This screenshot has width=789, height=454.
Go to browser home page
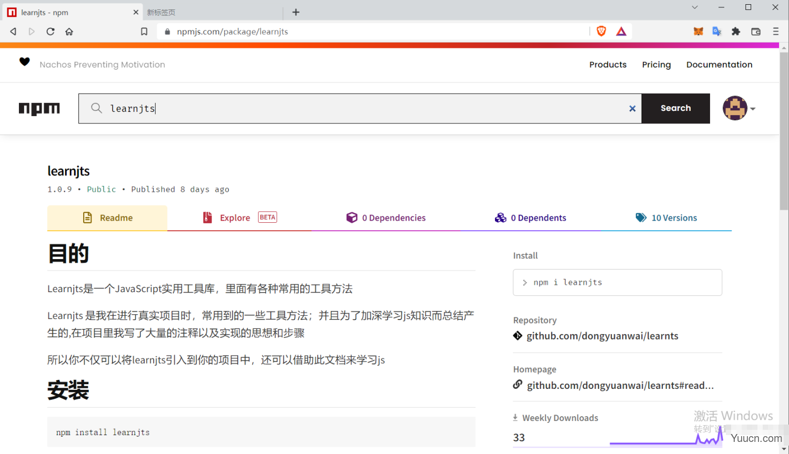pyautogui.click(x=69, y=32)
